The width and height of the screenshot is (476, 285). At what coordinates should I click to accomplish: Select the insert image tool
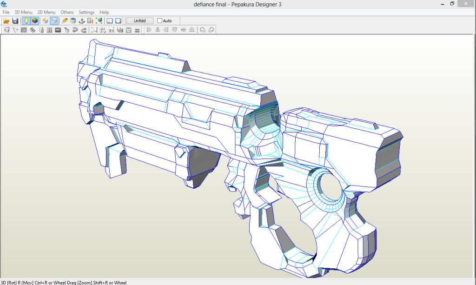point(58,30)
